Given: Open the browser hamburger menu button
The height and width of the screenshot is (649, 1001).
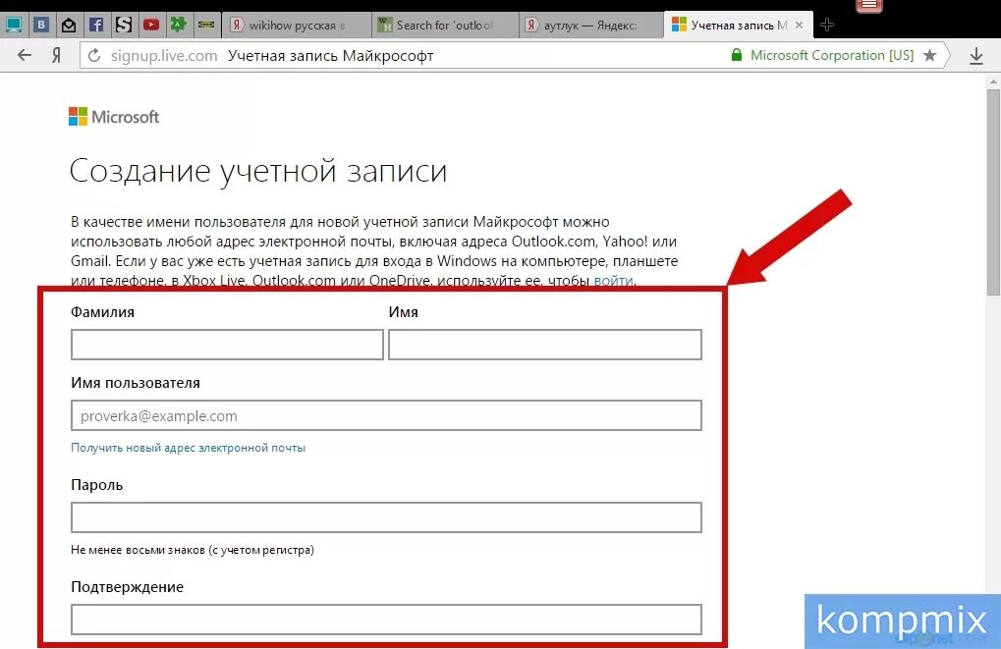Looking at the screenshot, I should click(x=868, y=6).
